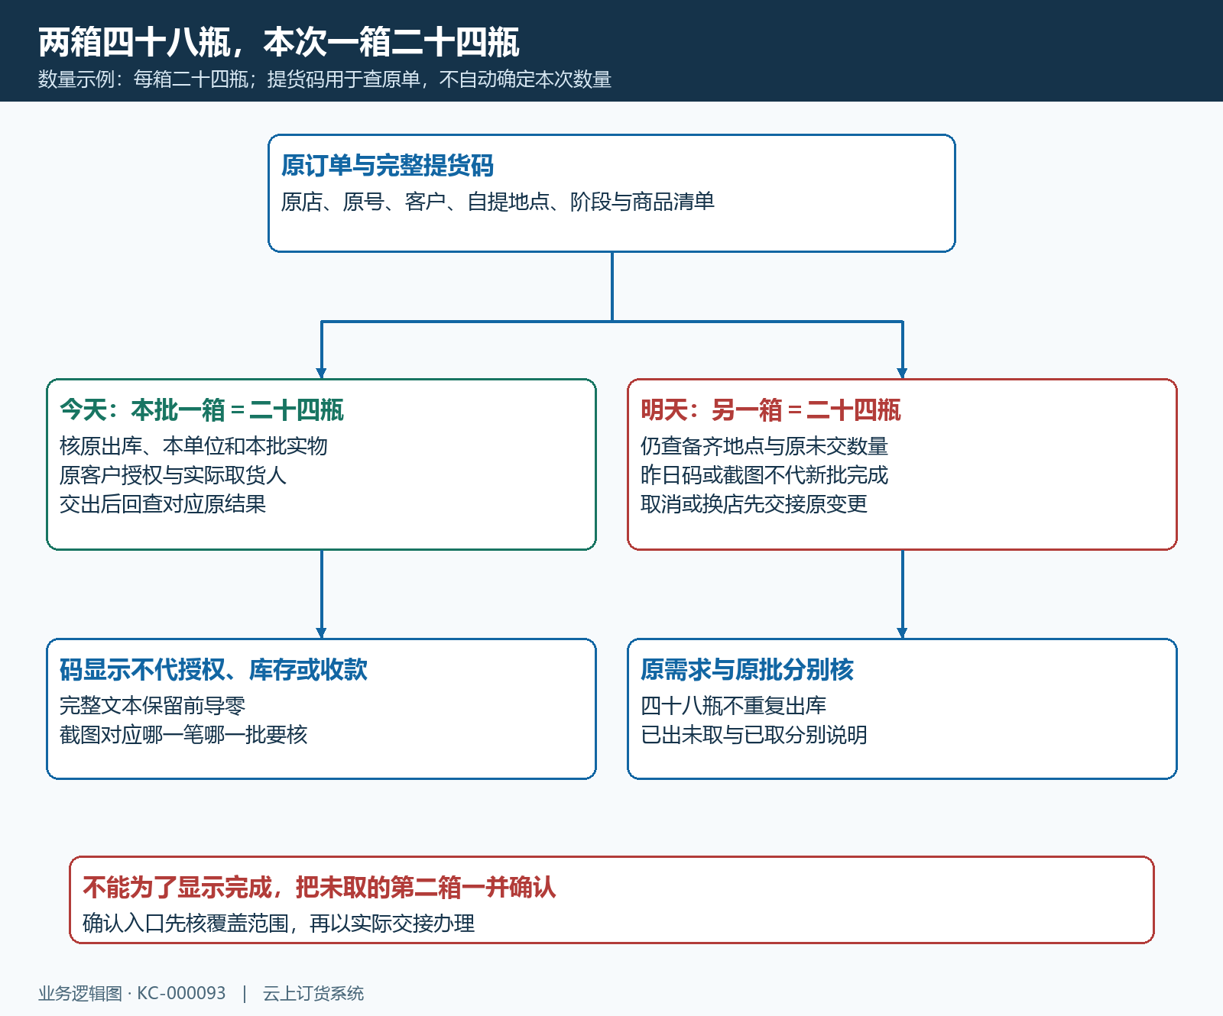Select the red heading 明天：另一箱＝二十四瓶
This screenshot has width=1223, height=1016.
[x=771, y=409]
